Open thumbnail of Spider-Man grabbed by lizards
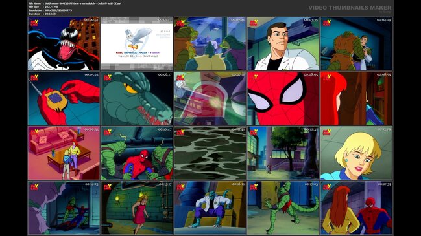Image resolution: width=421 pixels, height=236 pixels. [137, 153]
